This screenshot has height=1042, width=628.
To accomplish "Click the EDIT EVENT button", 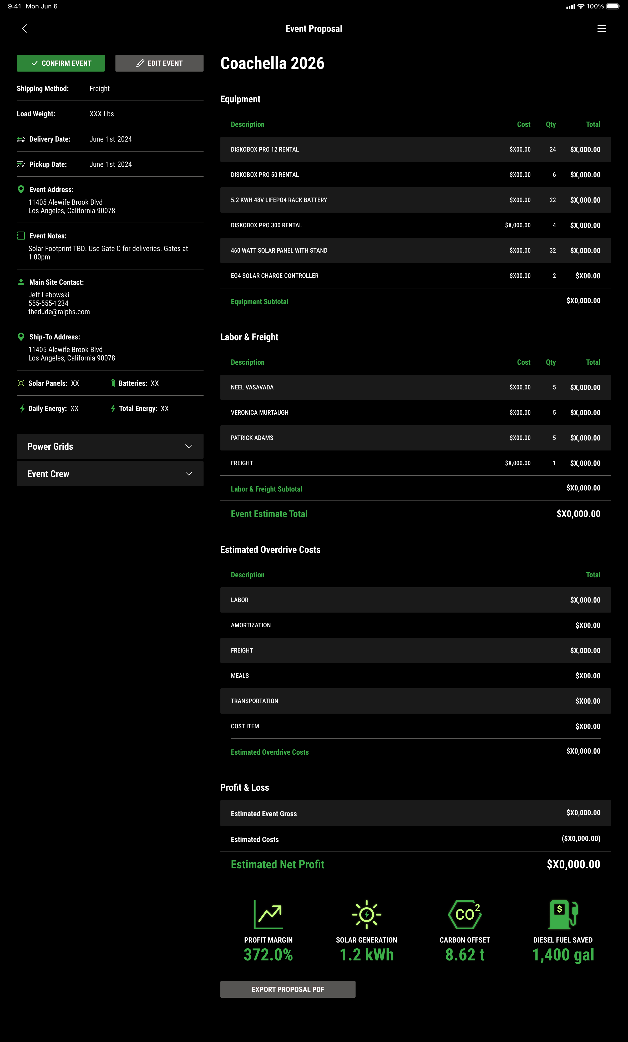I will [159, 63].
